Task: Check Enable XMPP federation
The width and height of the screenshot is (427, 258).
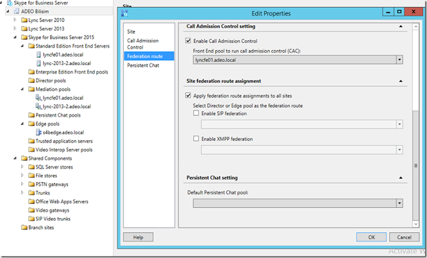Action: 196,139
